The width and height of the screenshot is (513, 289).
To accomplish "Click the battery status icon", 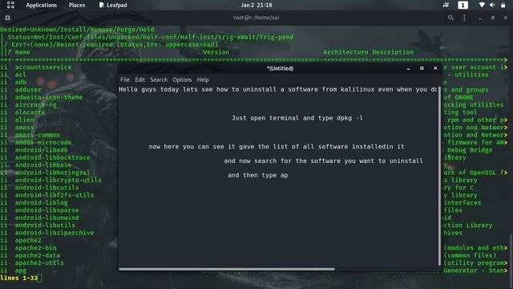I will [503, 6].
